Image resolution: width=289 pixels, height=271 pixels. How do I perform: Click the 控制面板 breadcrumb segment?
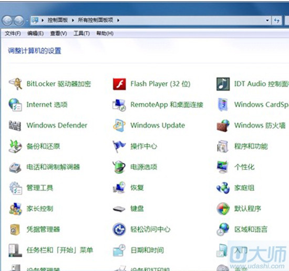[58, 20]
